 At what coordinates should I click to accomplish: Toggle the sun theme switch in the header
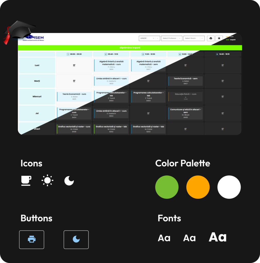[x=219, y=39]
